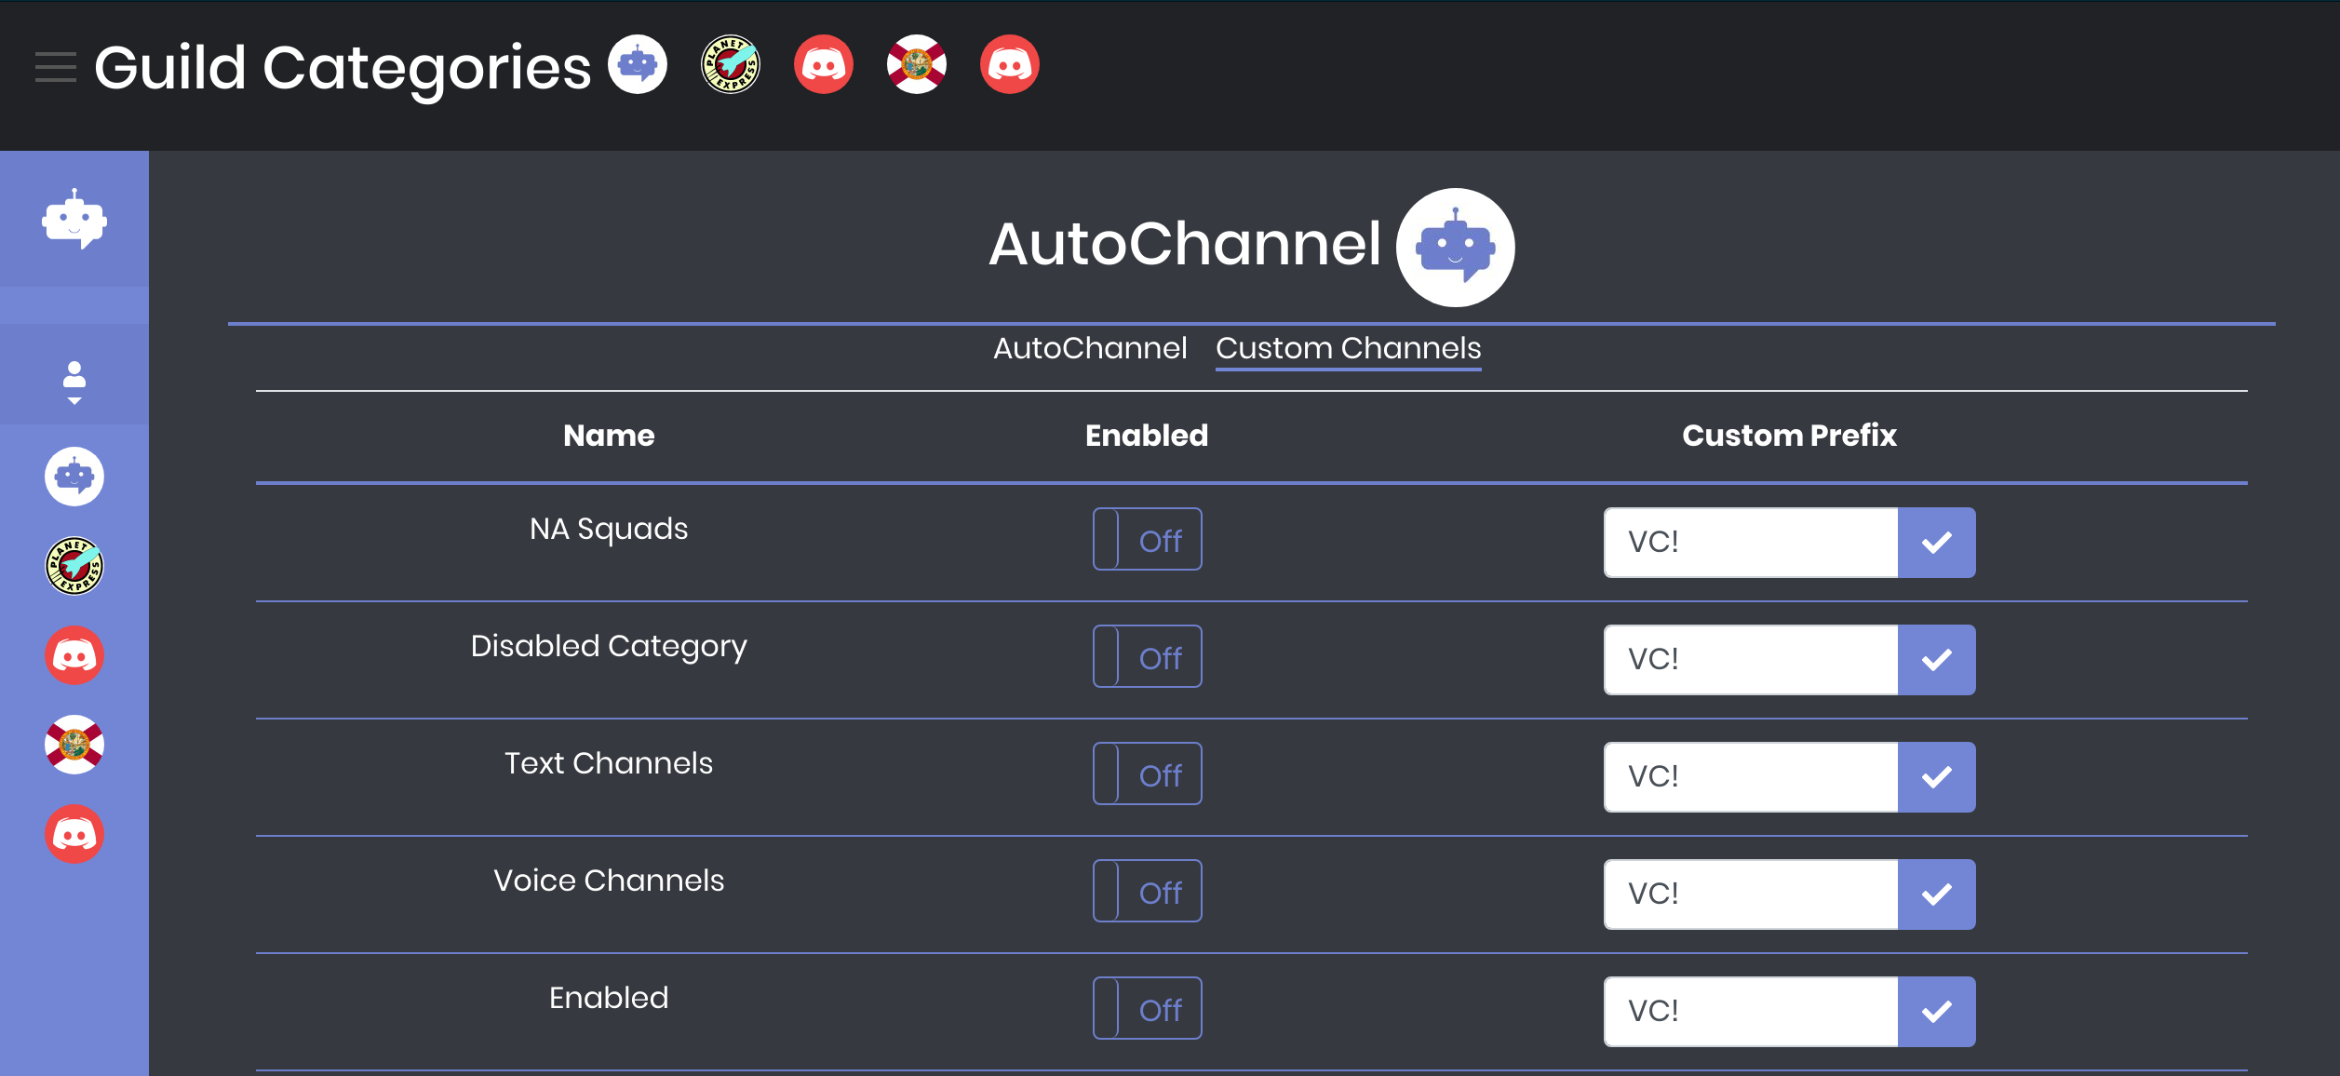Click the Custom Prefix column header
The image size is (2340, 1076).
(x=1789, y=436)
